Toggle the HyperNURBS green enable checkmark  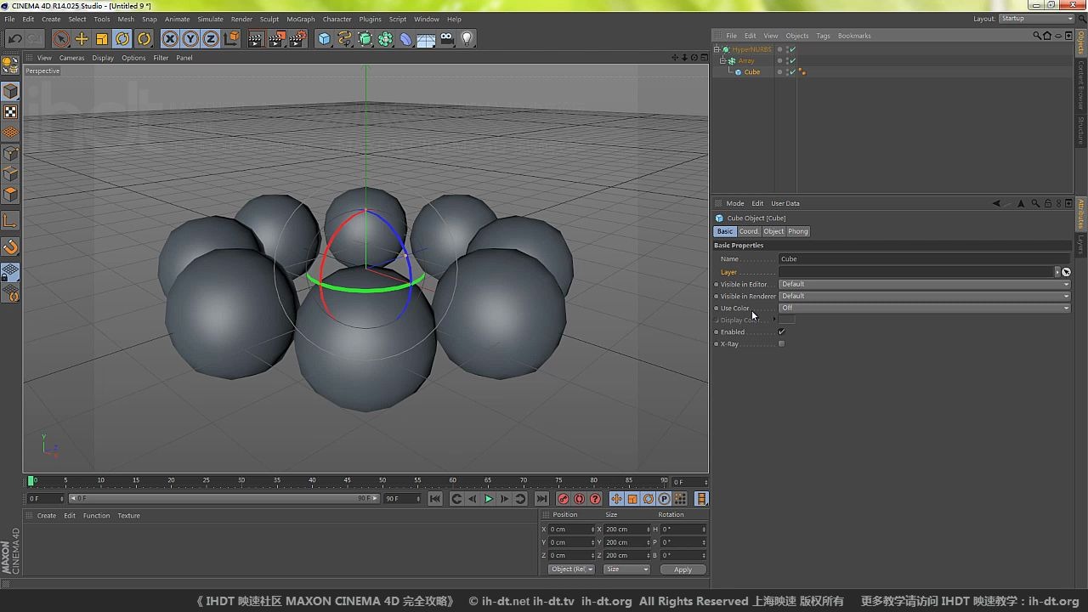click(x=792, y=49)
